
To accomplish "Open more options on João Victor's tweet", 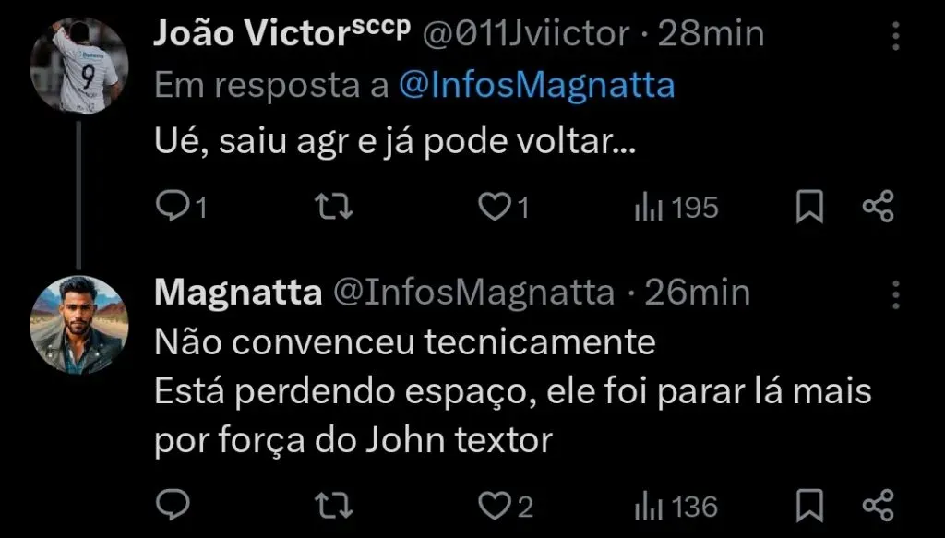I will [895, 35].
